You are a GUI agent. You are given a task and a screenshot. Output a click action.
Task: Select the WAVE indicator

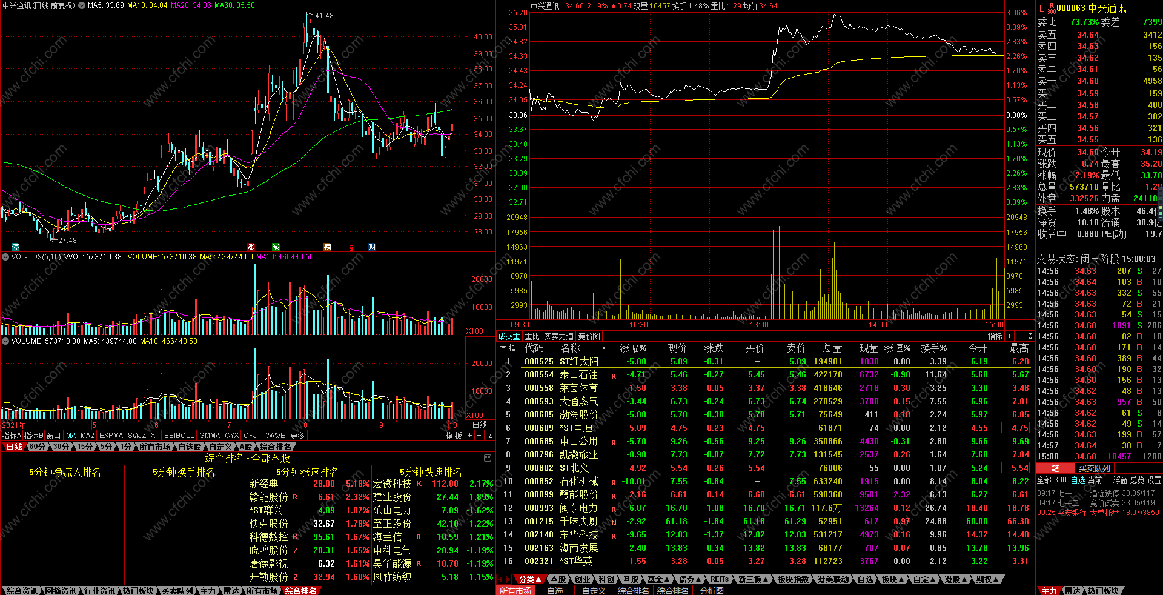point(275,436)
